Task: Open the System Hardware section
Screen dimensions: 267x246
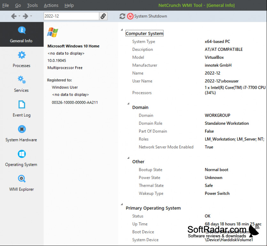Action: point(22,134)
